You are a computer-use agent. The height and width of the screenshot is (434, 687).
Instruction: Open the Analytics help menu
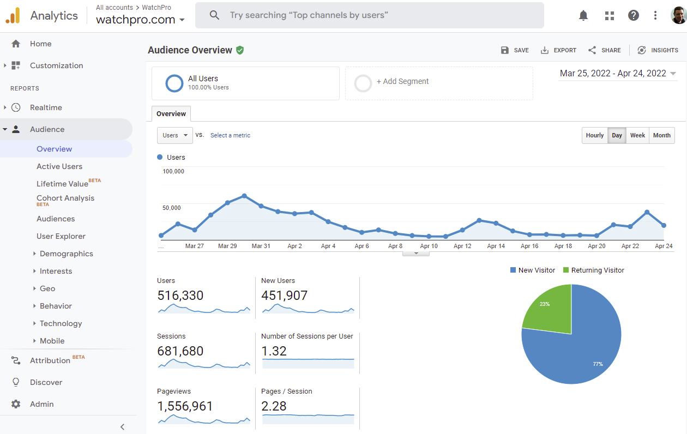click(633, 15)
